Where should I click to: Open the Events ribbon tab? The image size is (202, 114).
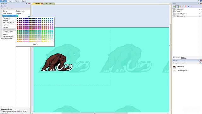[x=24, y=1]
